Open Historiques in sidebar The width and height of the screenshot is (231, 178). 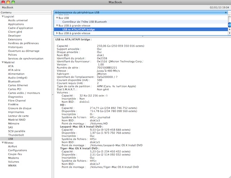[x=15, y=47]
